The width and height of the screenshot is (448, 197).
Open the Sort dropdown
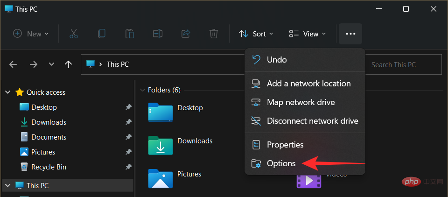pos(256,34)
